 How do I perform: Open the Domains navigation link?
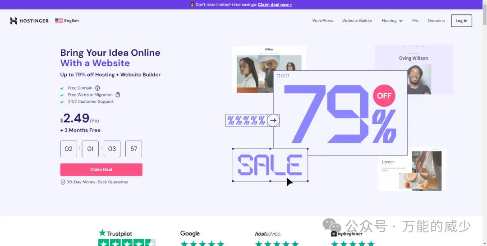(436, 21)
